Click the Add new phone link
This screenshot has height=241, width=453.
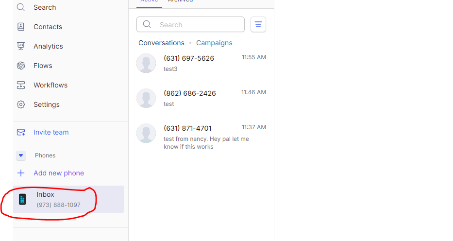coord(59,173)
